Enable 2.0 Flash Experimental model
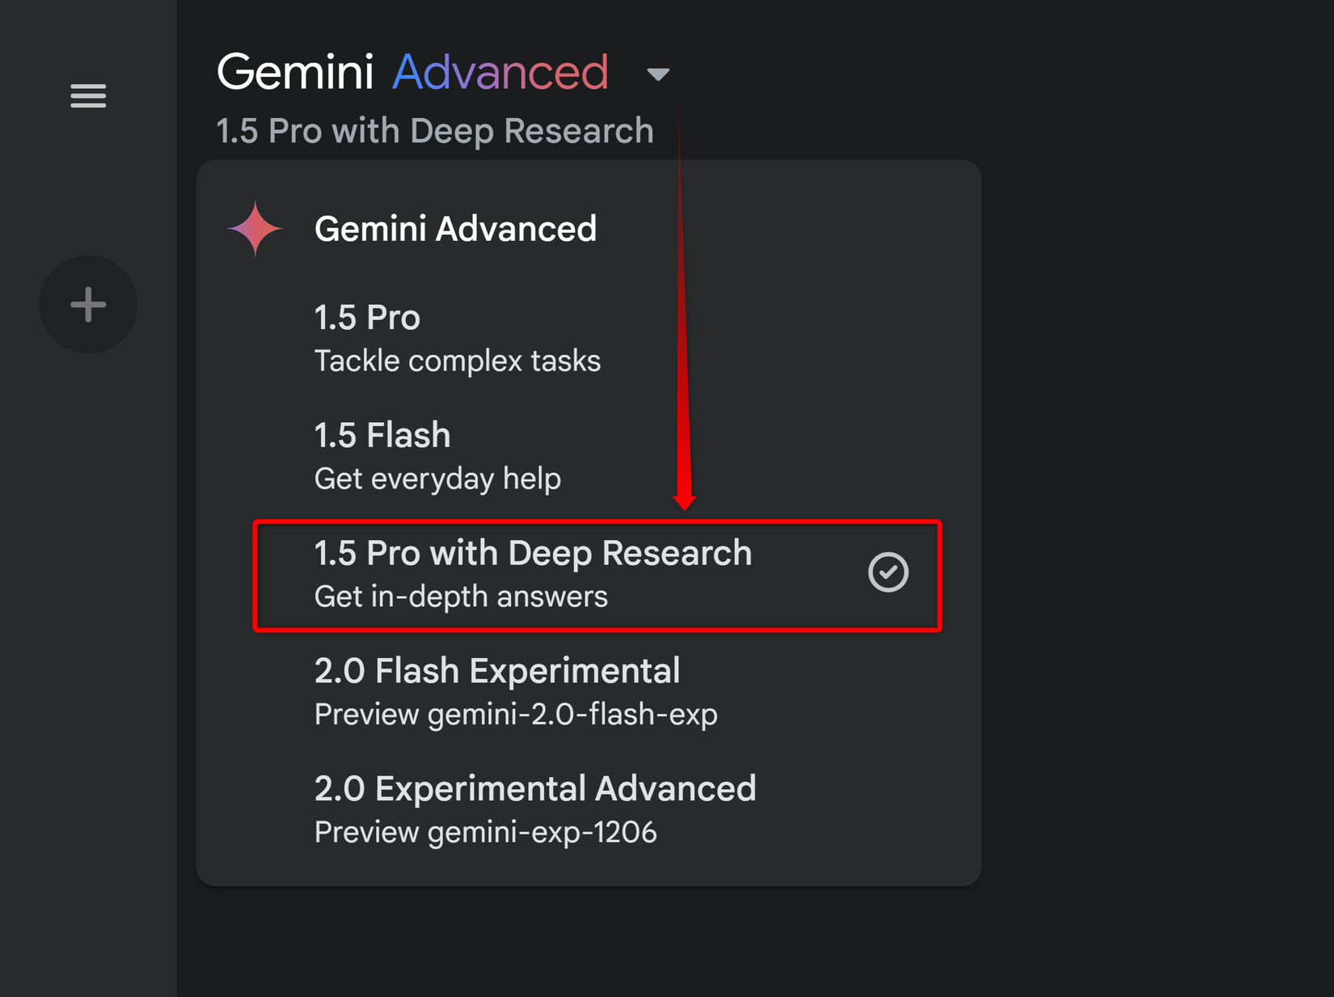Viewport: 1334px width, 997px height. (497, 670)
